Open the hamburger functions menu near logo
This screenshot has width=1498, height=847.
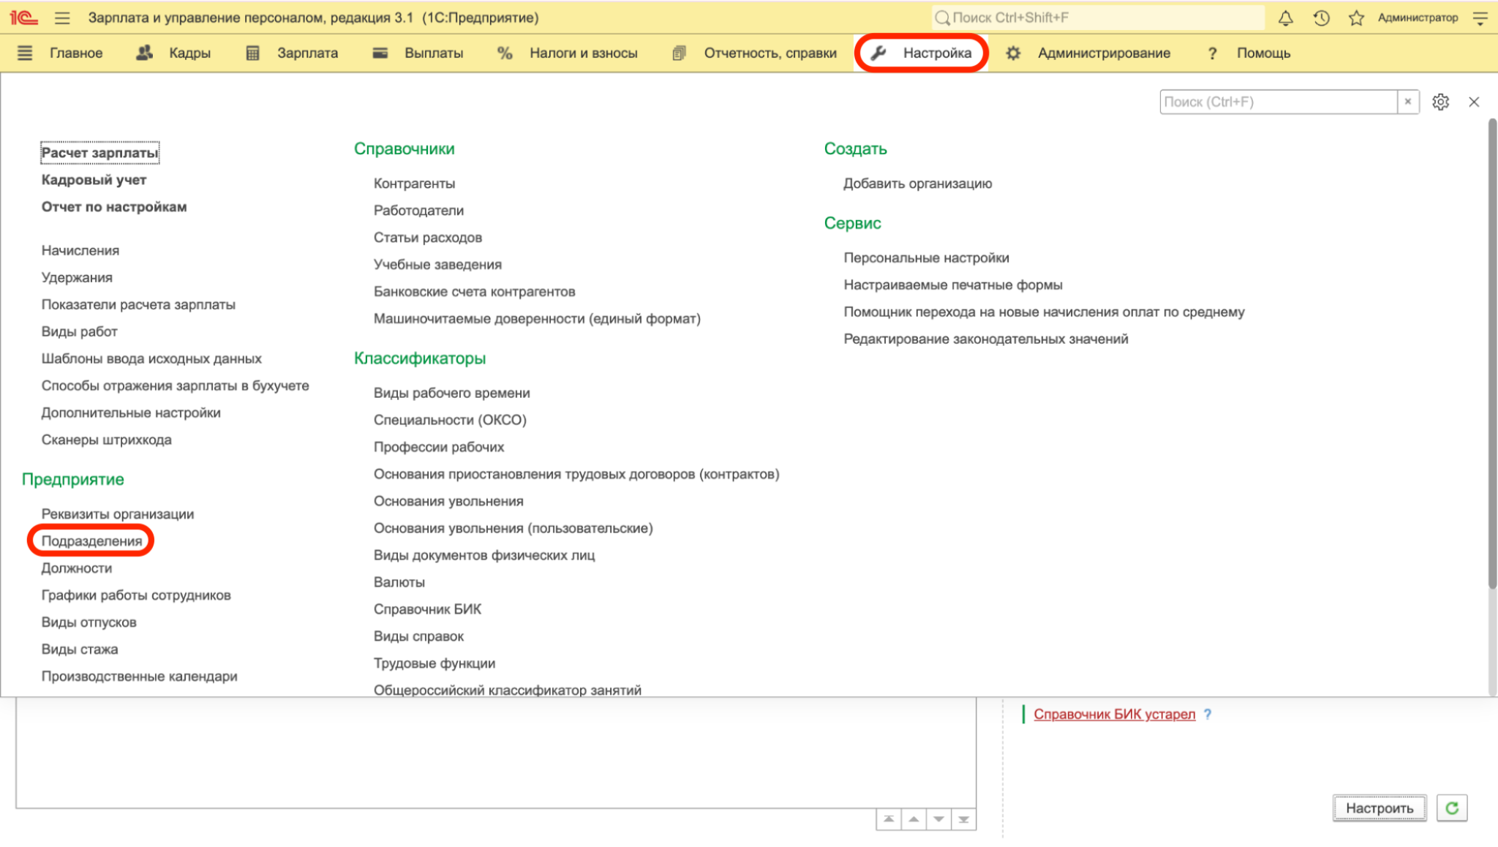(62, 18)
